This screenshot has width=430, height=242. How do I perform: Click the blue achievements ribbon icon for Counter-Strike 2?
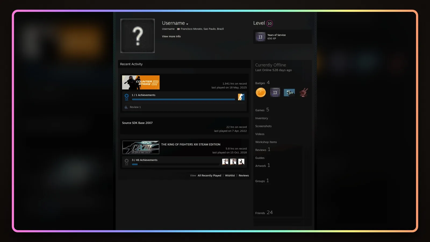point(127,97)
